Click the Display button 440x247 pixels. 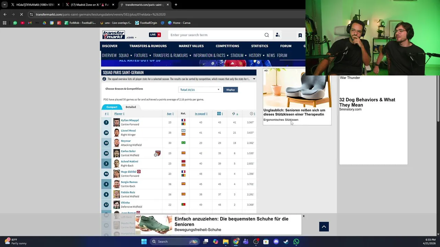(x=230, y=90)
